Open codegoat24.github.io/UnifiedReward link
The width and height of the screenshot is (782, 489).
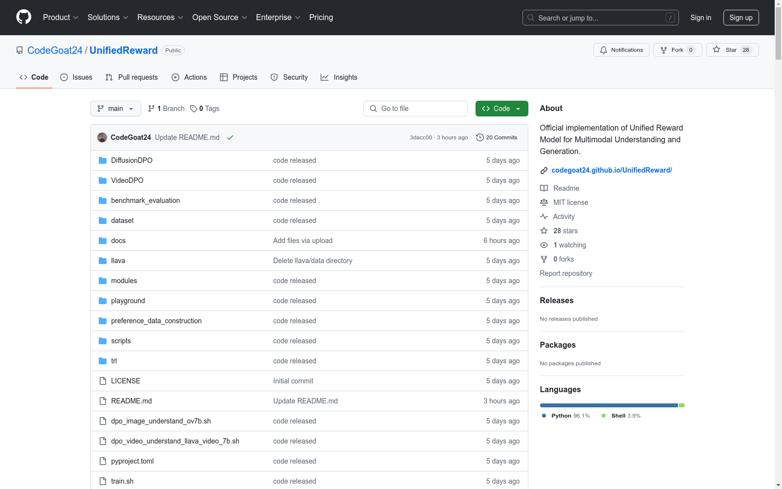(611, 170)
